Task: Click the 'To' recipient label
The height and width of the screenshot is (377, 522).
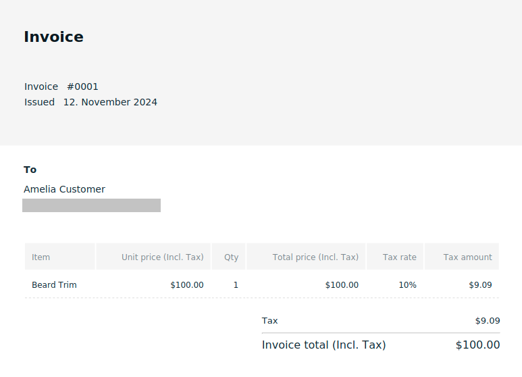Action: point(30,170)
